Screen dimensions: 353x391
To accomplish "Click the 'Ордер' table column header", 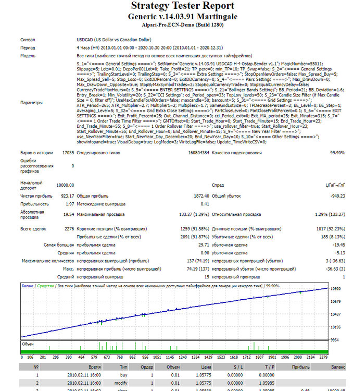I will [146, 367].
